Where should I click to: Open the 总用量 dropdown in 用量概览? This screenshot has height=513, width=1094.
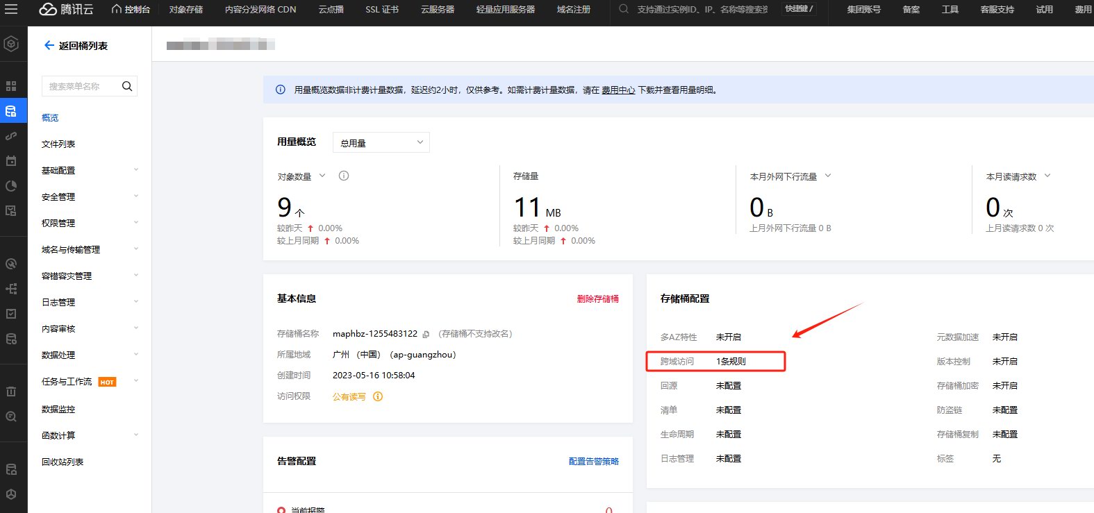click(381, 142)
